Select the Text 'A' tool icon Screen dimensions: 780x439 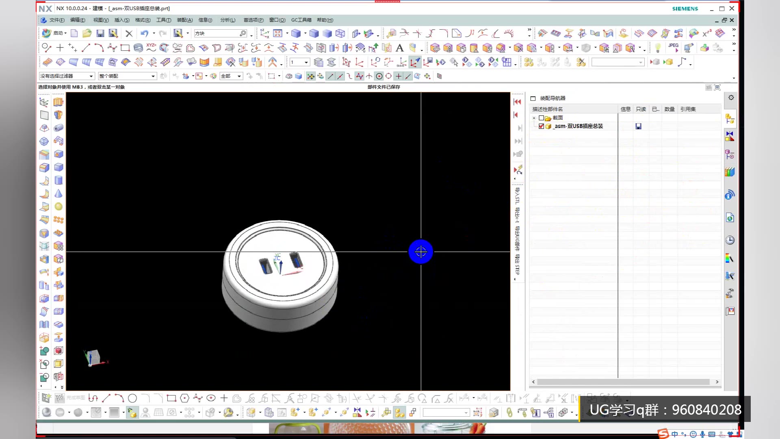(400, 48)
